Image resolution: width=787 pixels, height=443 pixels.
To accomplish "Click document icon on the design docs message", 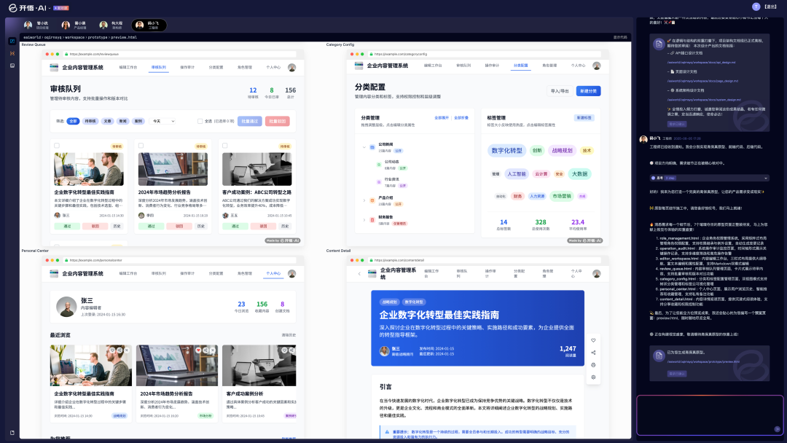I will tap(659, 44).
